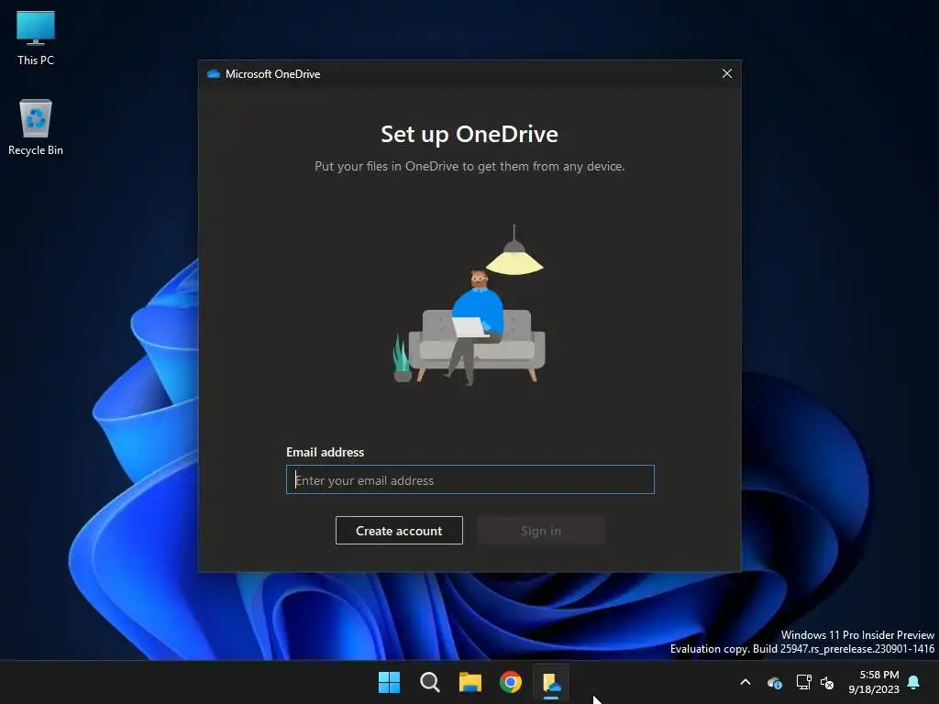Click the grayed-out Sign in button
Viewport: 939px width, 704px height.
tap(541, 531)
